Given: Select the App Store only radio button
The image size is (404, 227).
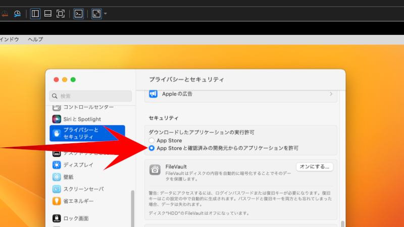Looking at the screenshot, I should [151, 140].
